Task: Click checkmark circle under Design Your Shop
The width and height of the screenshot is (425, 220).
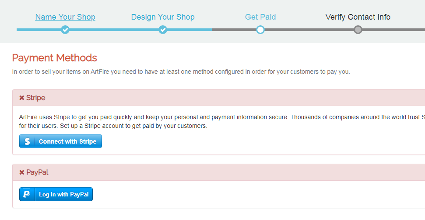Action: 163,30
